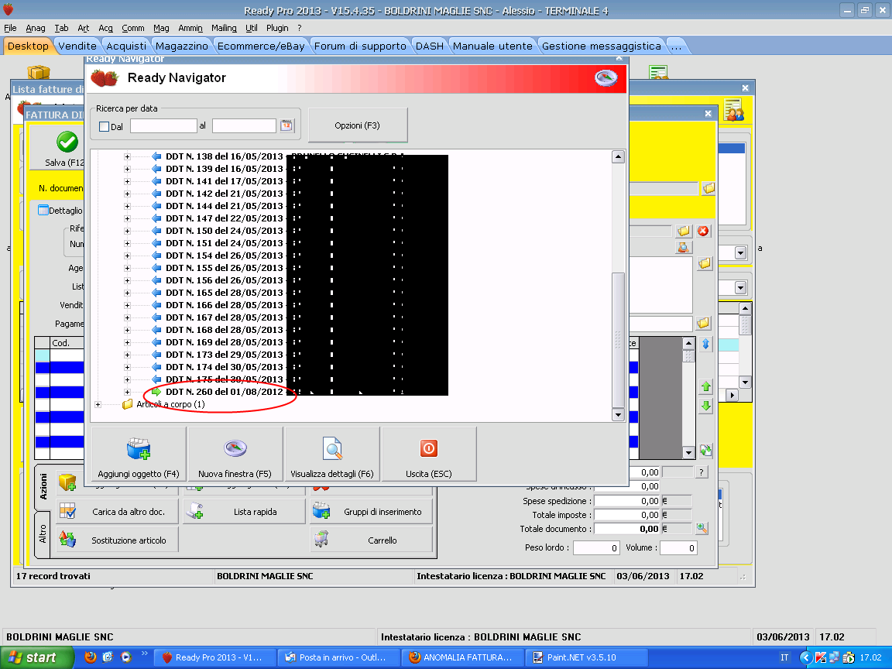The height and width of the screenshot is (669, 892).
Task: Click green down arrow to move row down
Action: (706, 406)
